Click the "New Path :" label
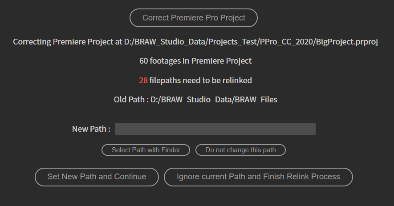 click(x=91, y=129)
